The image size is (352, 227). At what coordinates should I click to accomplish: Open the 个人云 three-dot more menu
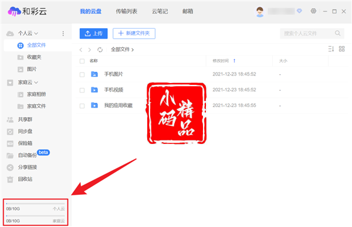(63, 33)
